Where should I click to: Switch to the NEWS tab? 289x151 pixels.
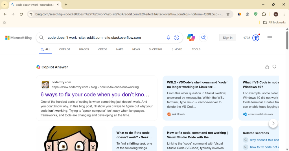tap(136, 49)
